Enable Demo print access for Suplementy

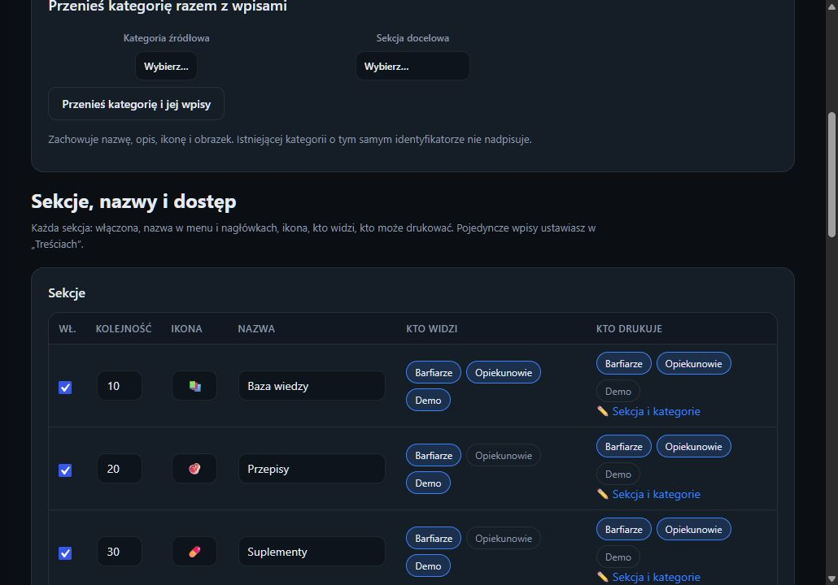coord(618,557)
